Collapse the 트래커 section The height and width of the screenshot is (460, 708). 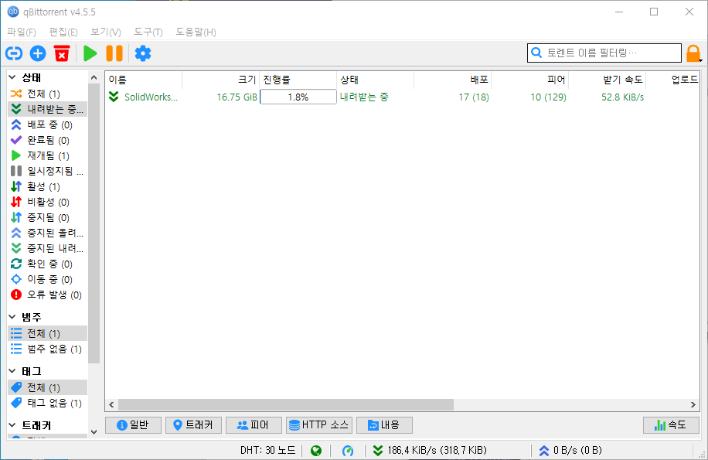(12, 425)
